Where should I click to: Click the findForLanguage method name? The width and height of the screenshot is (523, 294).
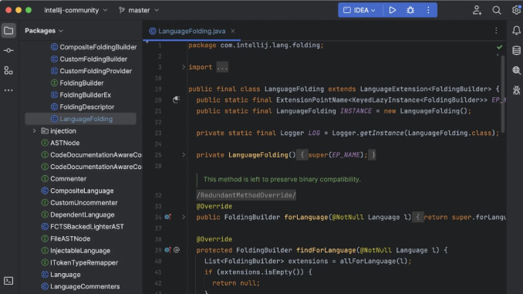(x=326, y=250)
